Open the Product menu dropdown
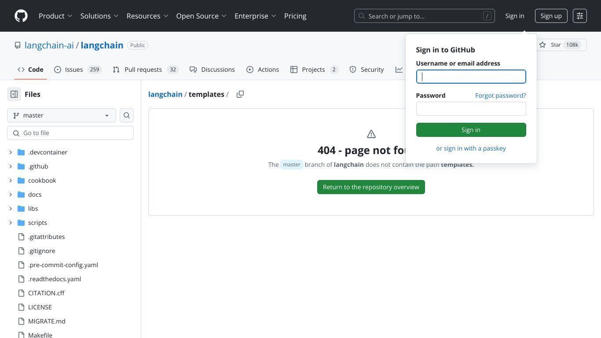 coord(55,16)
